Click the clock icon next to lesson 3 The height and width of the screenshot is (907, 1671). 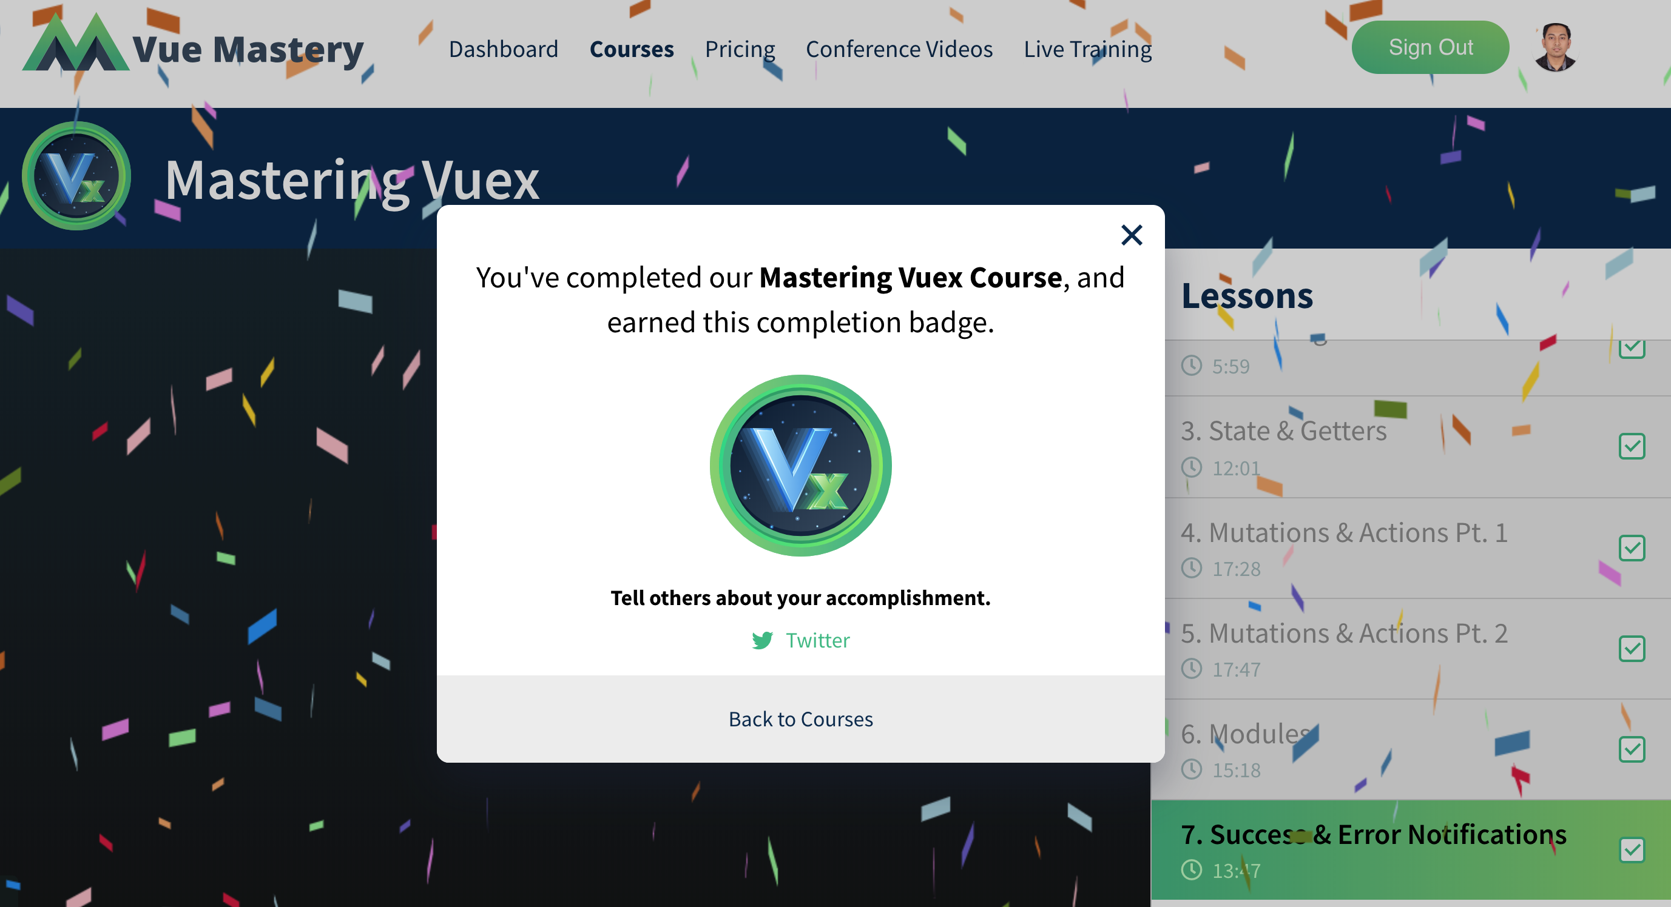point(1189,467)
